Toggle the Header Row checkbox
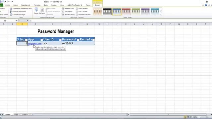 click(x=63, y=9)
